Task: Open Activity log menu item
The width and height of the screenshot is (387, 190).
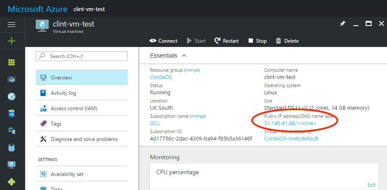Action: tap(63, 93)
